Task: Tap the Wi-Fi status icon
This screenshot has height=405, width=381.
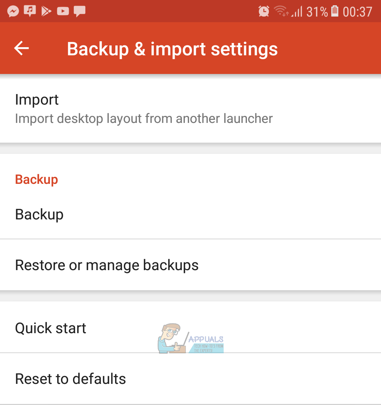Action: pyautogui.click(x=281, y=12)
